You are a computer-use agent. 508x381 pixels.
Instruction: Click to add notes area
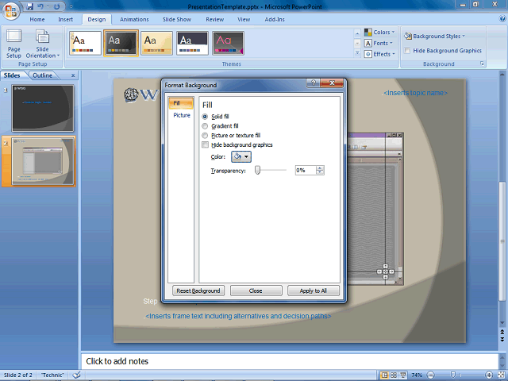289,361
